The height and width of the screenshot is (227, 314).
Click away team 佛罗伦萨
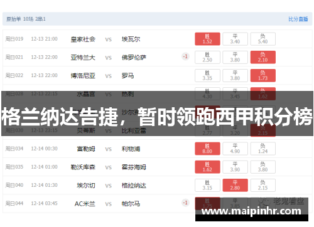pos(134,57)
